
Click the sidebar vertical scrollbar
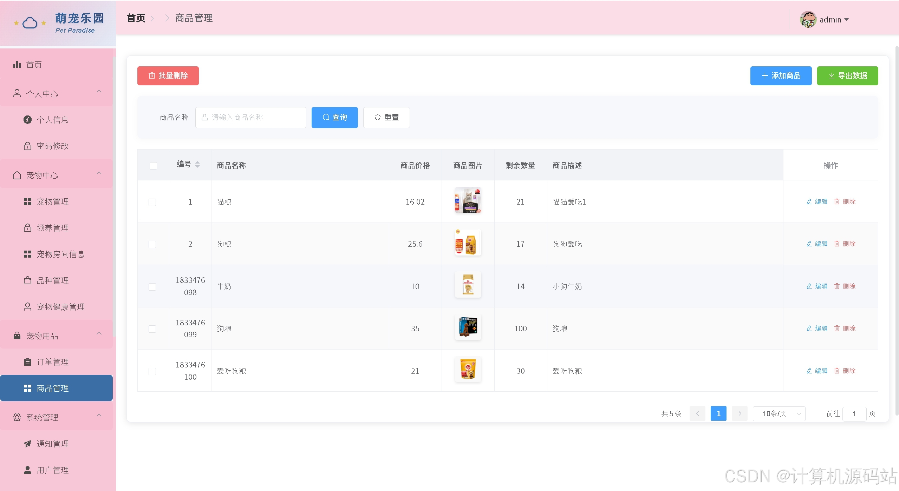pyautogui.click(x=114, y=197)
